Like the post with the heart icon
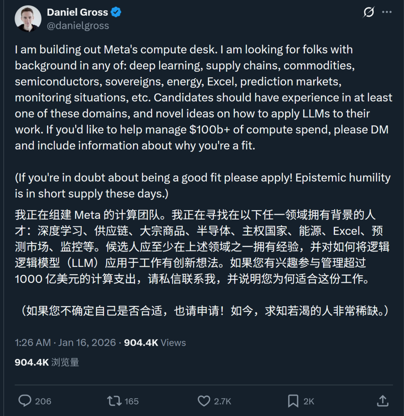 point(204,401)
